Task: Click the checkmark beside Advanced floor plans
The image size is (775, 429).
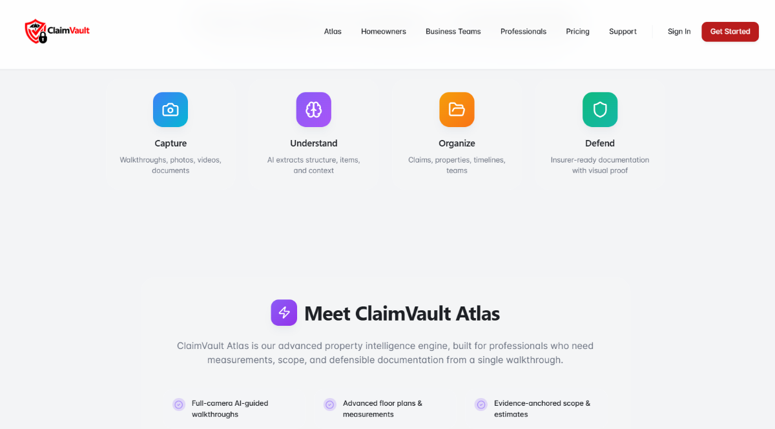Action: (x=329, y=404)
